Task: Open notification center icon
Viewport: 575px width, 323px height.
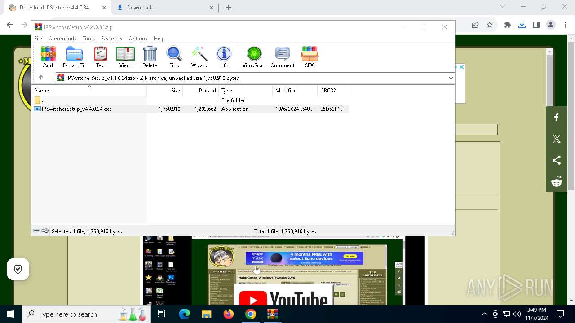Action: click(560, 314)
